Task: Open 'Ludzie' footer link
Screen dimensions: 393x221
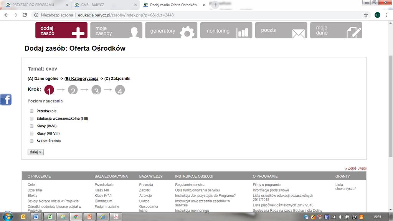Action: [x=144, y=201]
